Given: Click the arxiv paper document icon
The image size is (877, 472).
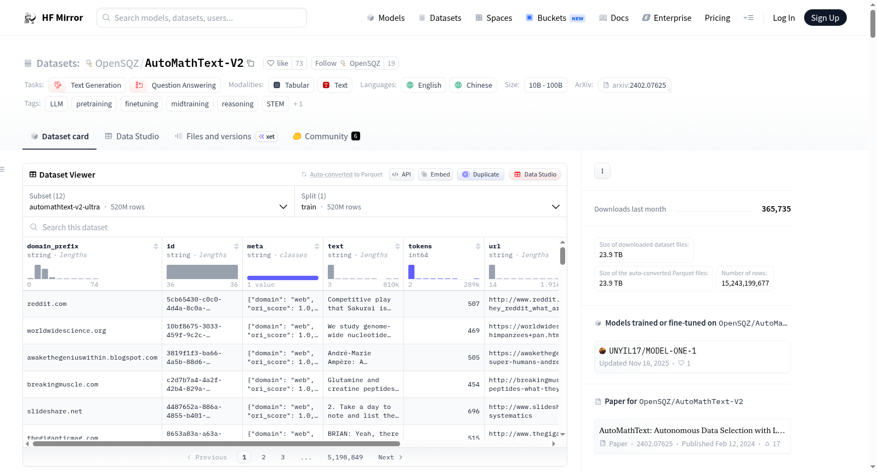Looking at the screenshot, I should coord(606,85).
